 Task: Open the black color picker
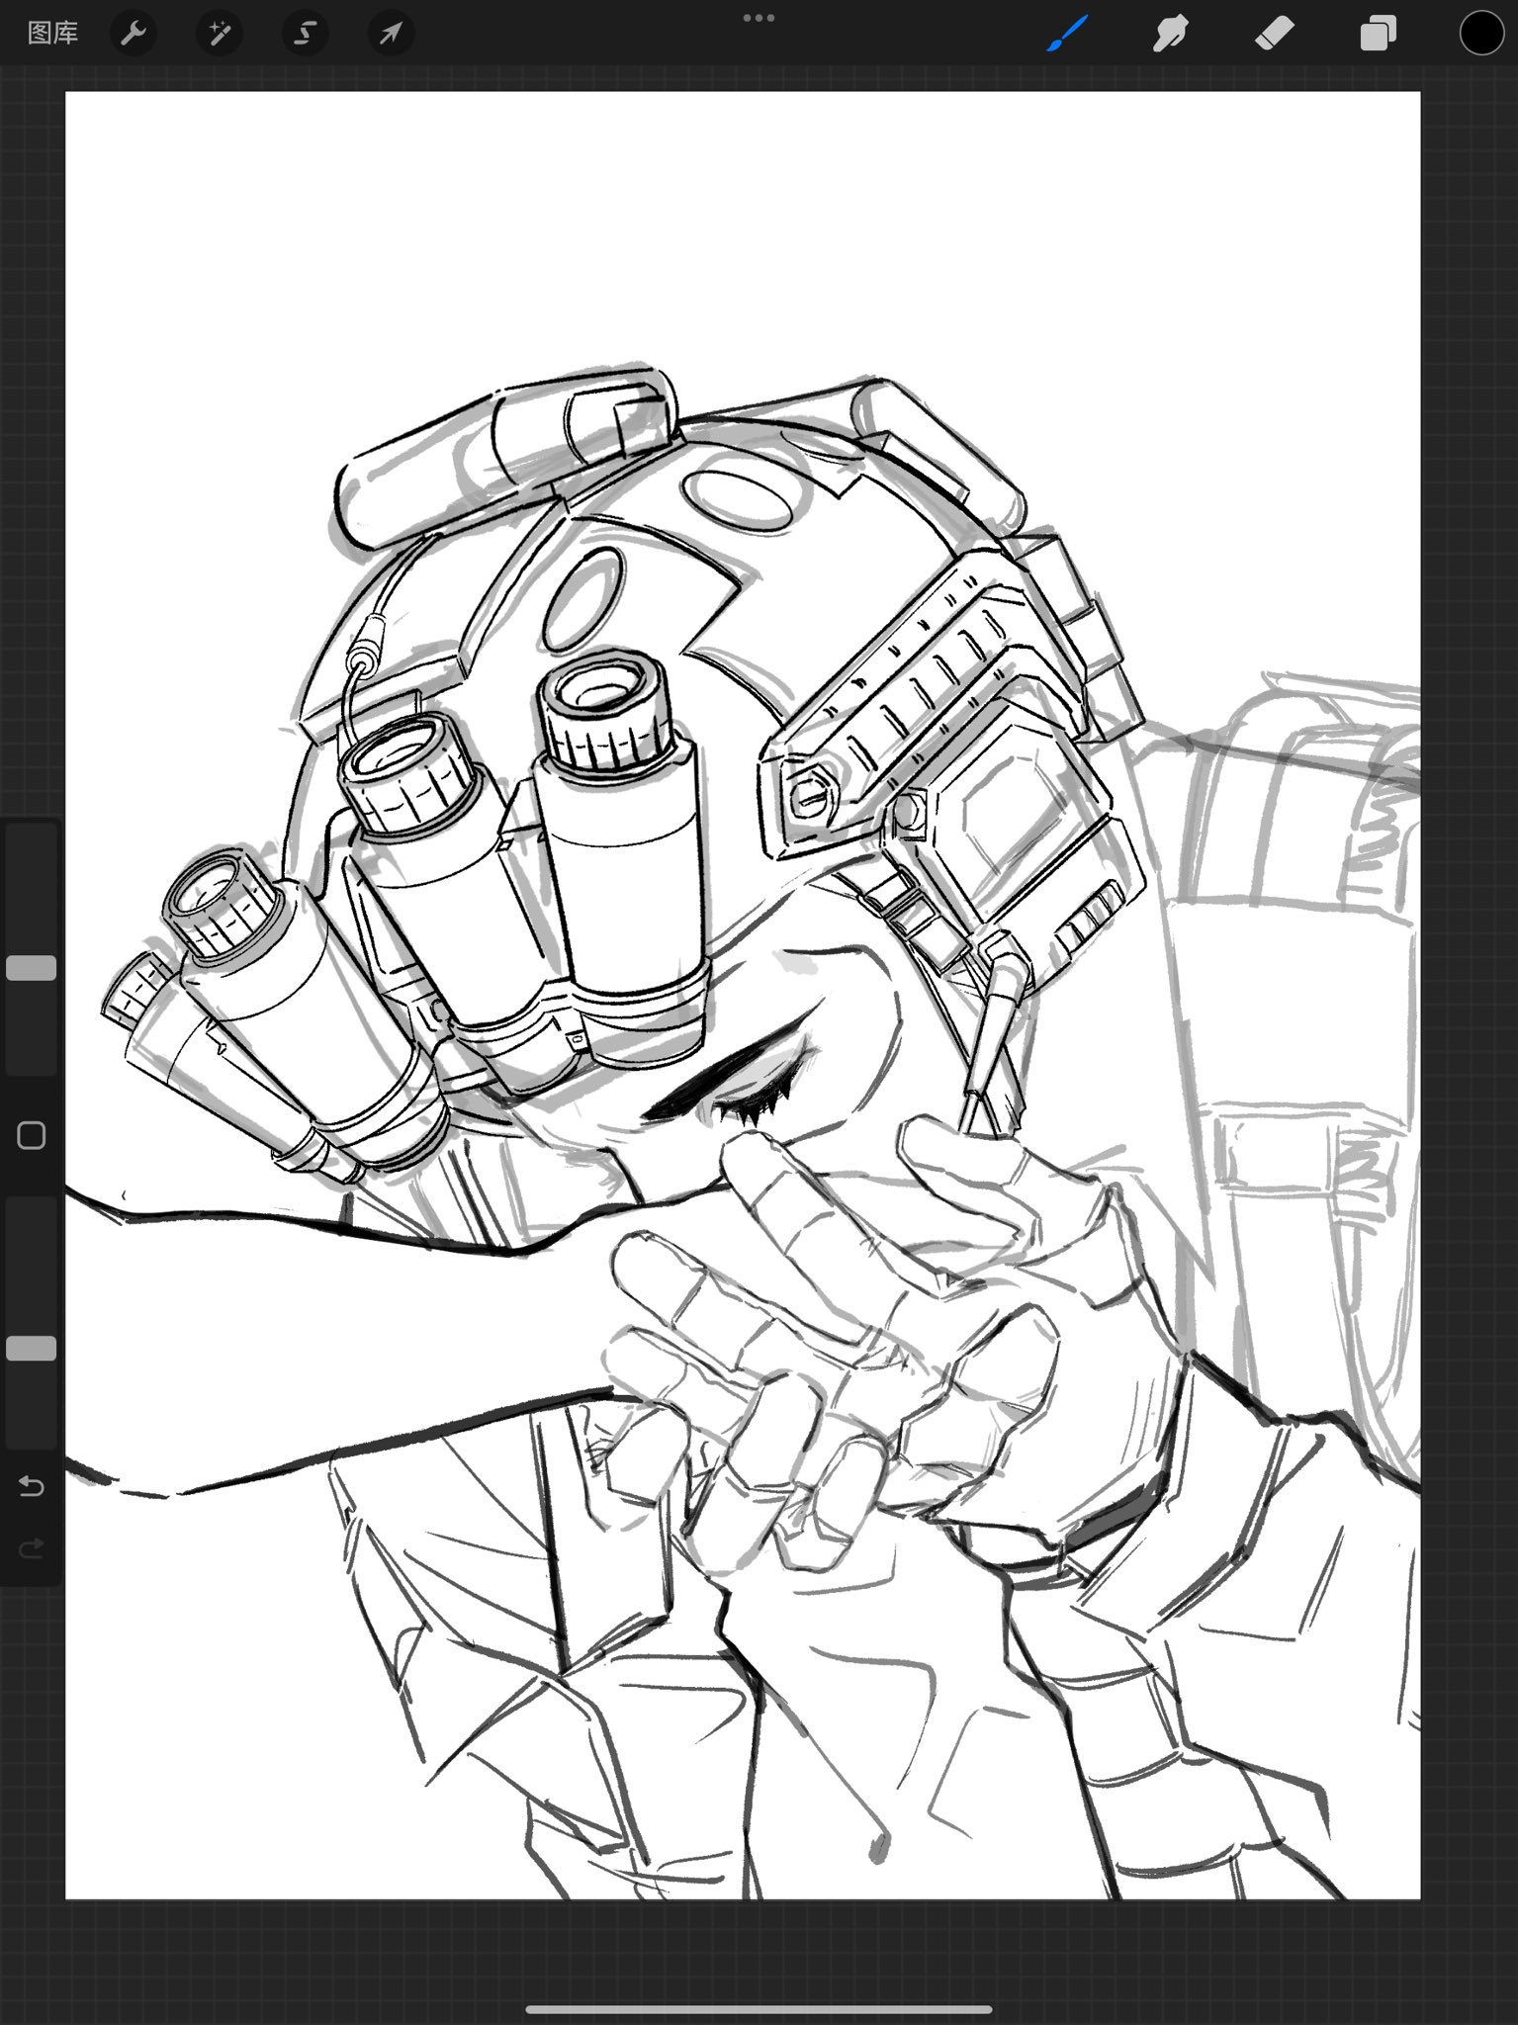[1481, 35]
